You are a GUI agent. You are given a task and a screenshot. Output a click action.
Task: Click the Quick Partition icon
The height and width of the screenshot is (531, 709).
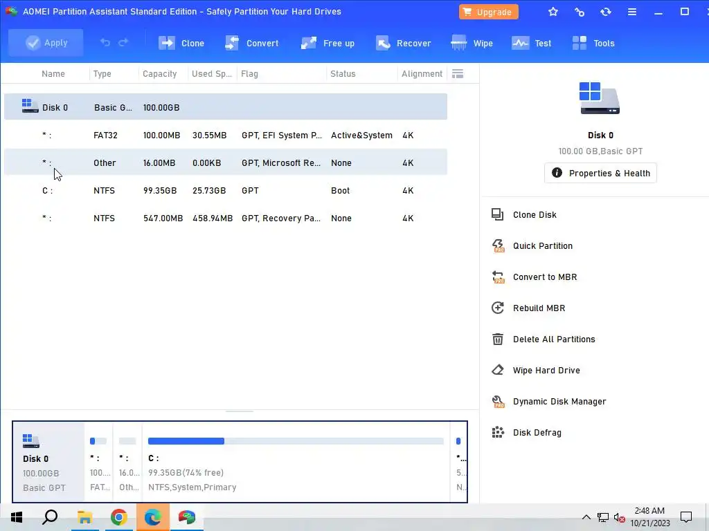[x=497, y=245]
